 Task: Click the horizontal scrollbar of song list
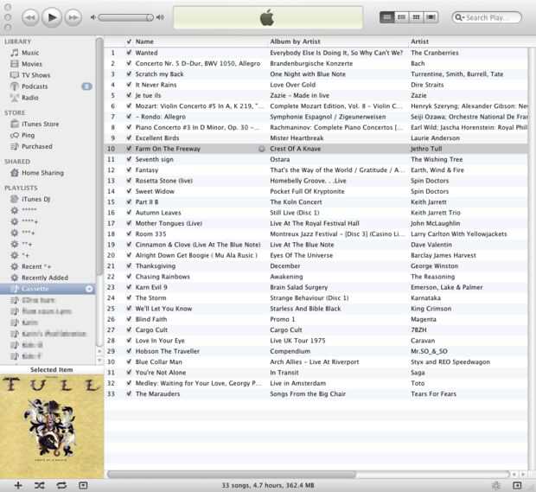tap(232, 474)
